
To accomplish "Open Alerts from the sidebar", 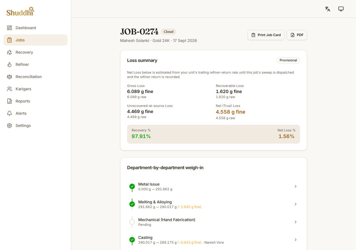I will (35, 113).
